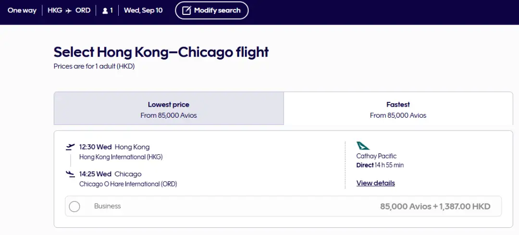Click the pencil icon in Modify search
Viewport: 519px width, 235px height.
point(186,11)
